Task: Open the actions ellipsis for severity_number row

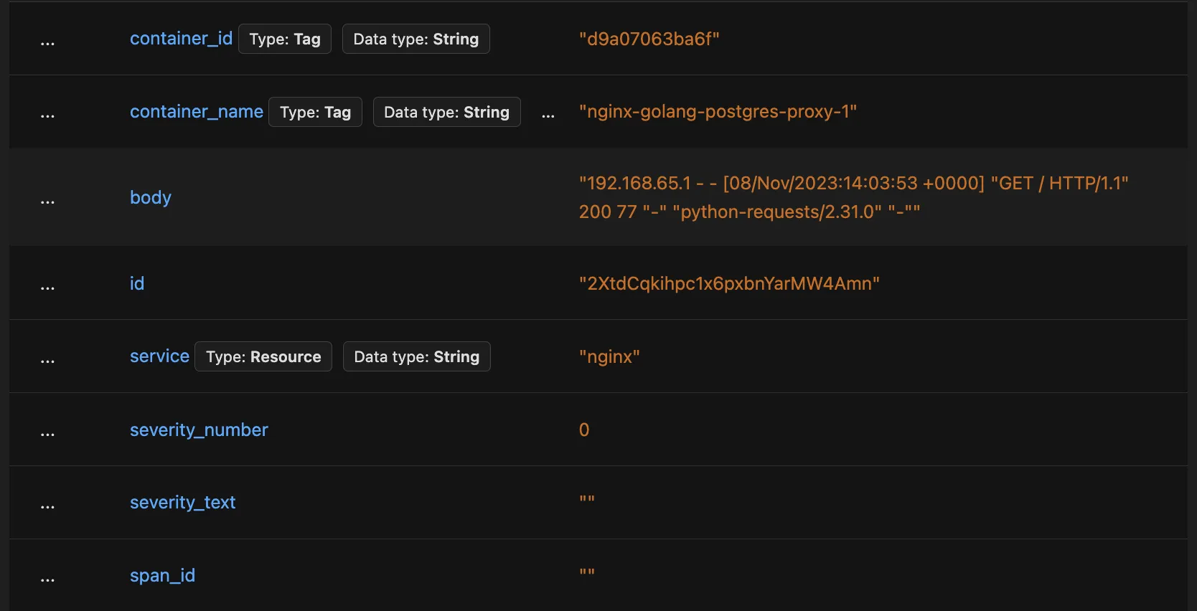Action: pyautogui.click(x=47, y=435)
